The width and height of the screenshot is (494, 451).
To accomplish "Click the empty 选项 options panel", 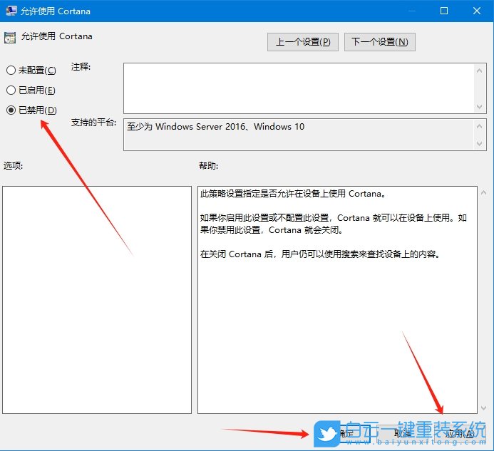I will point(97,300).
